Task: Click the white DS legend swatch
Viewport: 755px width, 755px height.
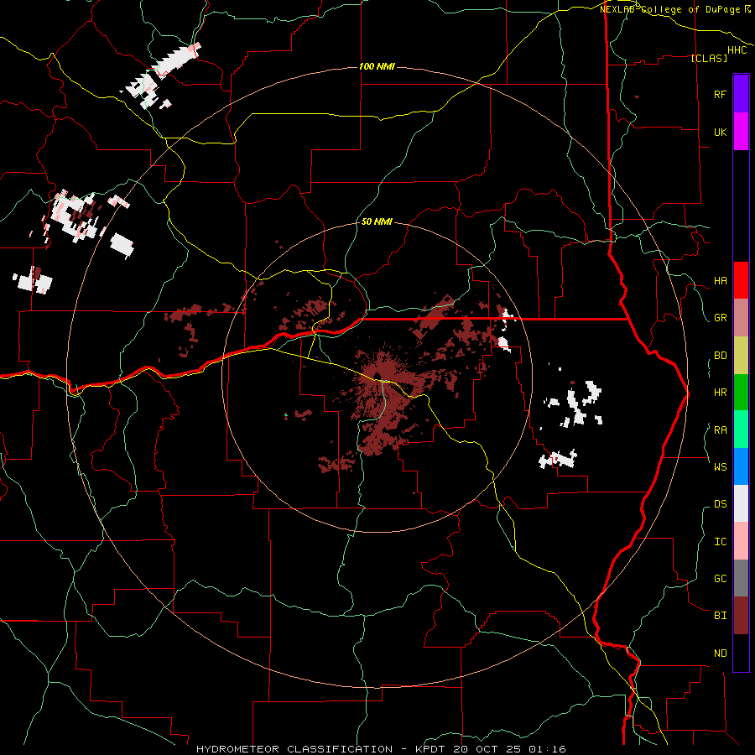Action: coord(741,503)
